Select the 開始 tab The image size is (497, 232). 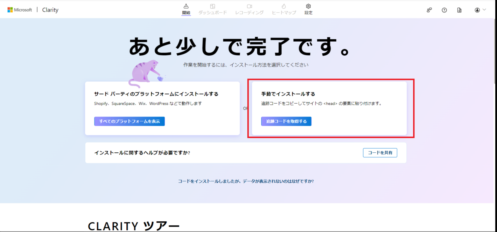tap(186, 9)
